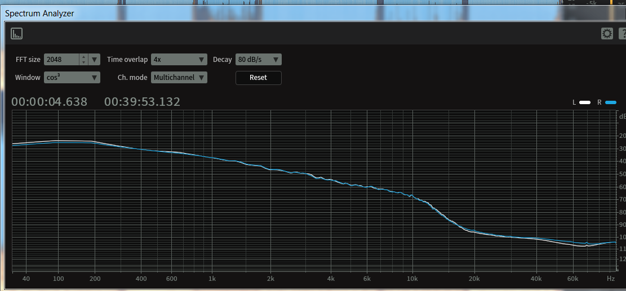Click the 2k frequency axis label
This screenshot has width=626, height=291.
270,278
